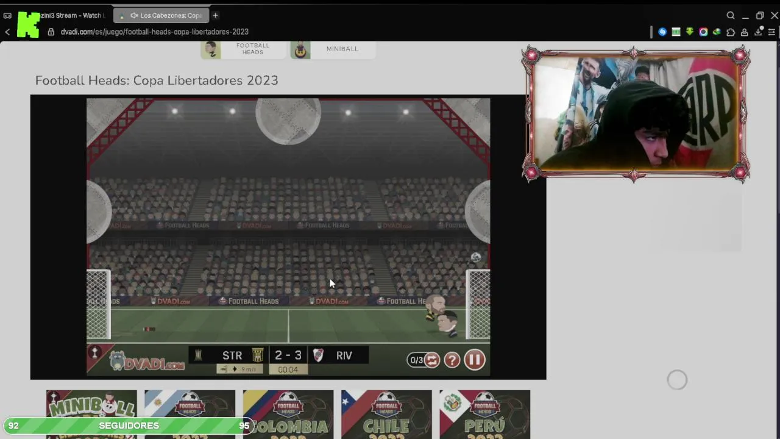Image resolution: width=780 pixels, height=439 pixels.
Task: Open the browser downloads icon
Action: click(759, 32)
